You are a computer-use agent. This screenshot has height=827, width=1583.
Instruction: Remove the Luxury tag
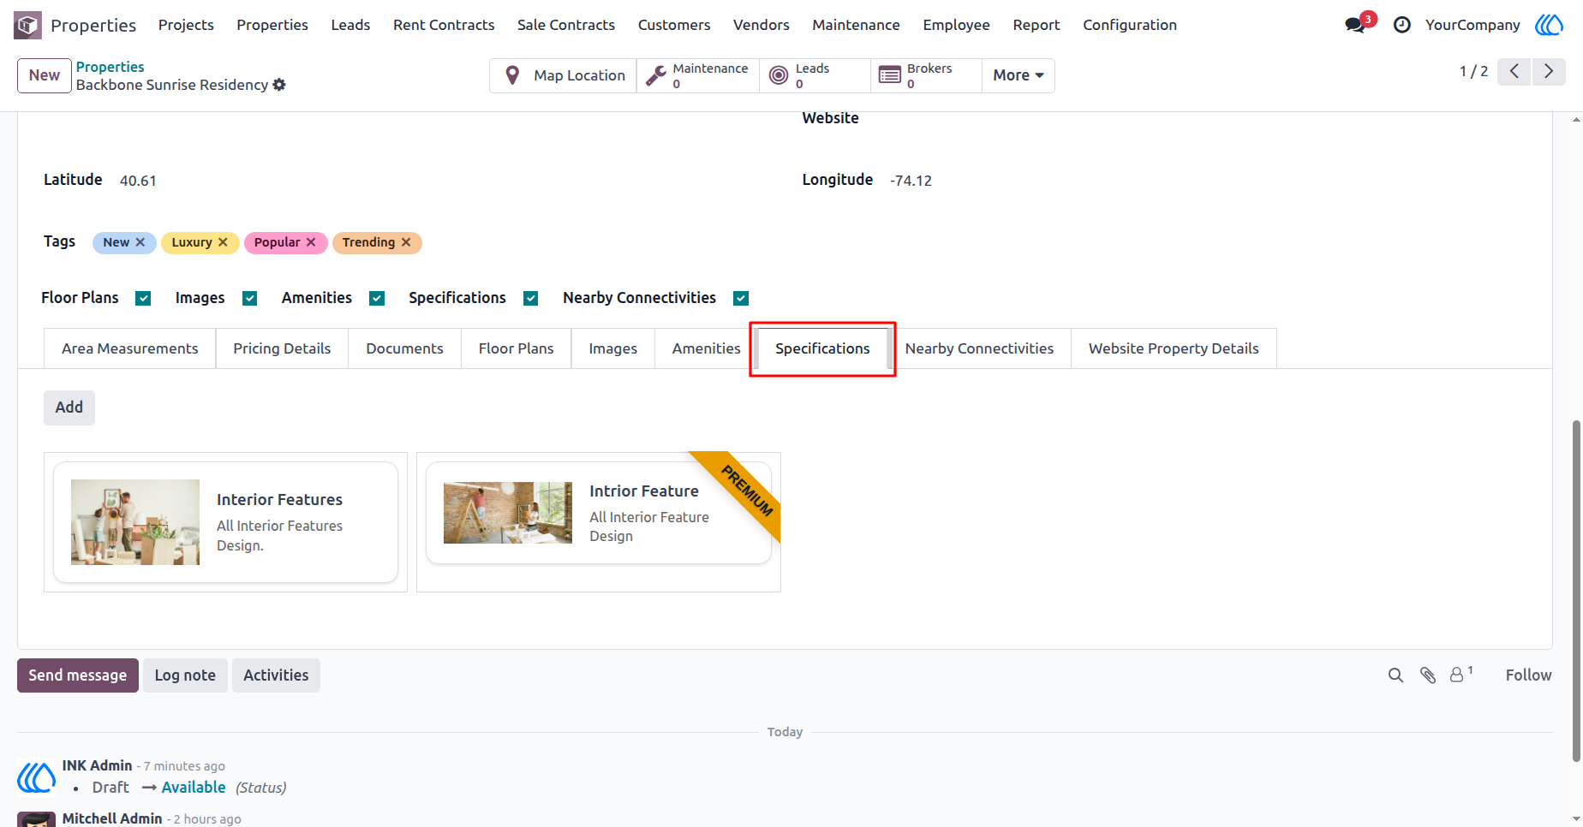click(x=223, y=242)
